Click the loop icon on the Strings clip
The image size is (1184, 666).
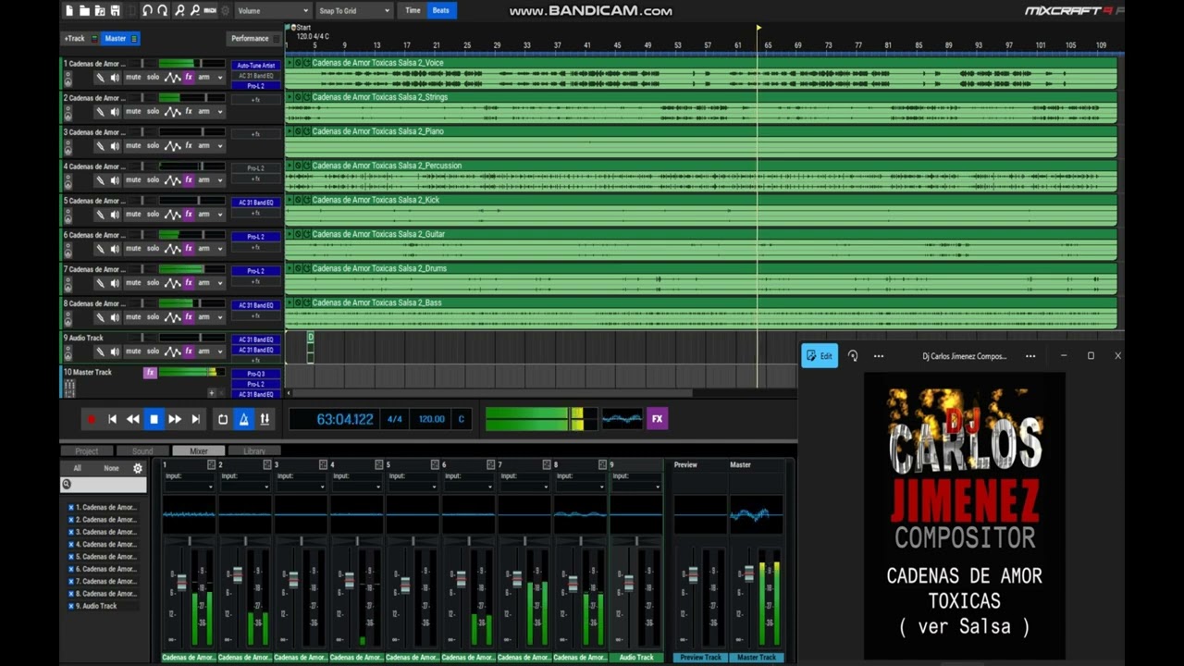pyautogui.click(x=307, y=97)
